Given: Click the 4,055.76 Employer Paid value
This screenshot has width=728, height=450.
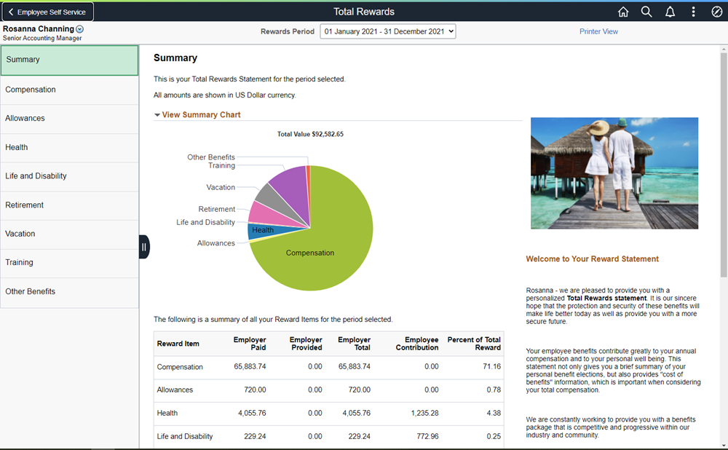Looking at the screenshot, I should coord(252,414).
